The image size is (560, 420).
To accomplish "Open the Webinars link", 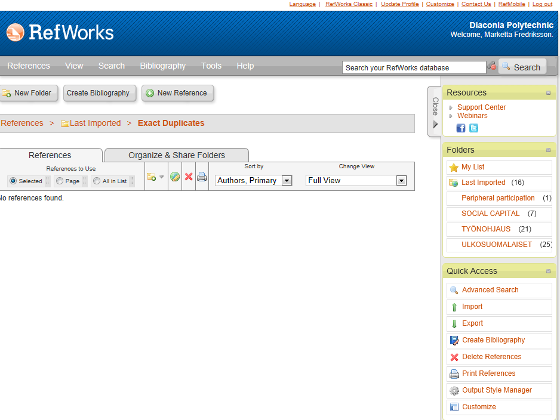I will pos(472,116).
